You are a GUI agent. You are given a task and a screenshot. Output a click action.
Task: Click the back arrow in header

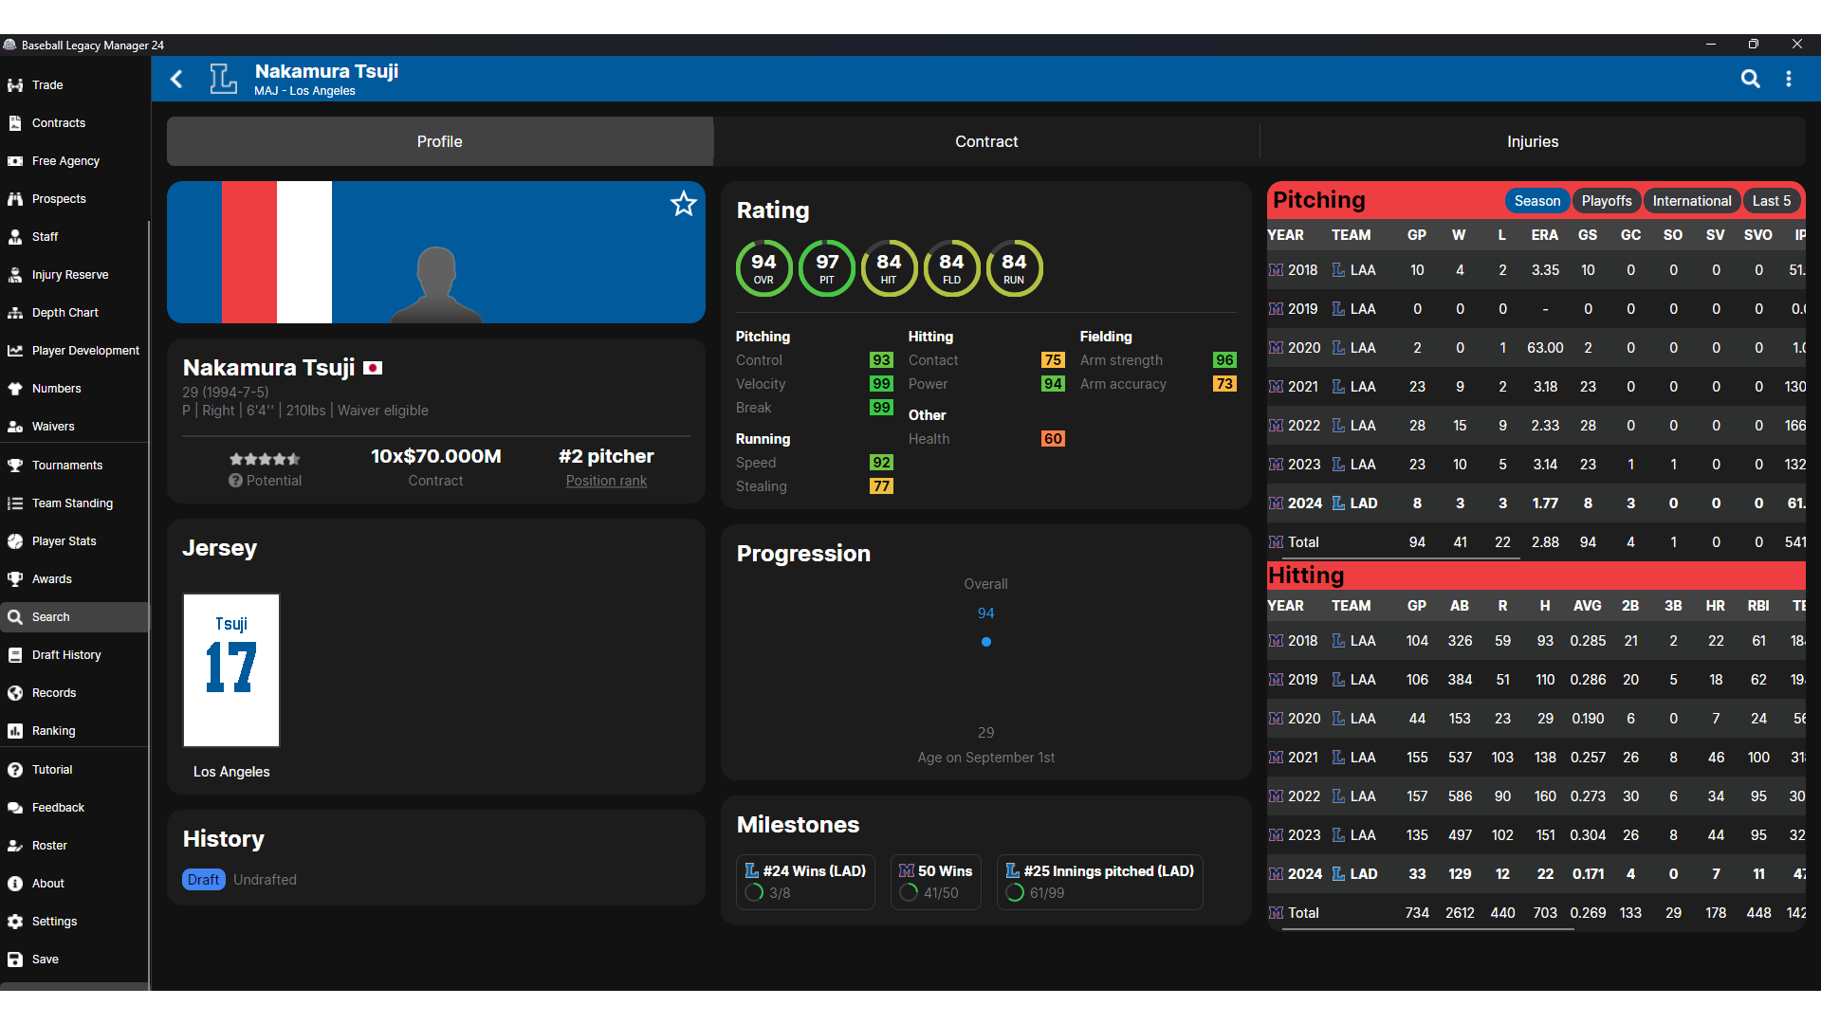coord(176,79)
